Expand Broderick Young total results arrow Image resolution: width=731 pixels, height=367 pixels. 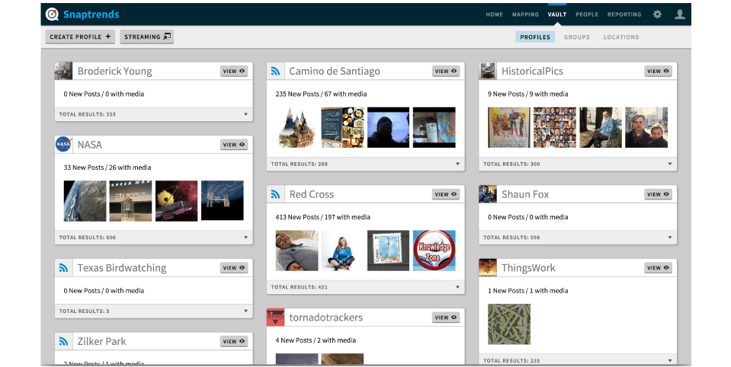pos(245,114)
